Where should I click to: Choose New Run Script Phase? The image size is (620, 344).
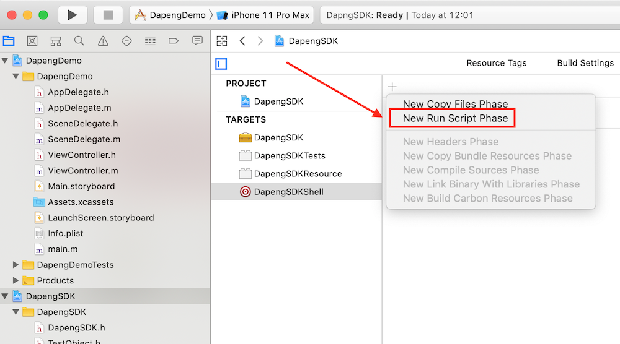coord(456,118)
